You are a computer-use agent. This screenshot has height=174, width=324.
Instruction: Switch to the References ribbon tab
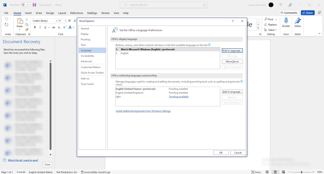(76, 13)
